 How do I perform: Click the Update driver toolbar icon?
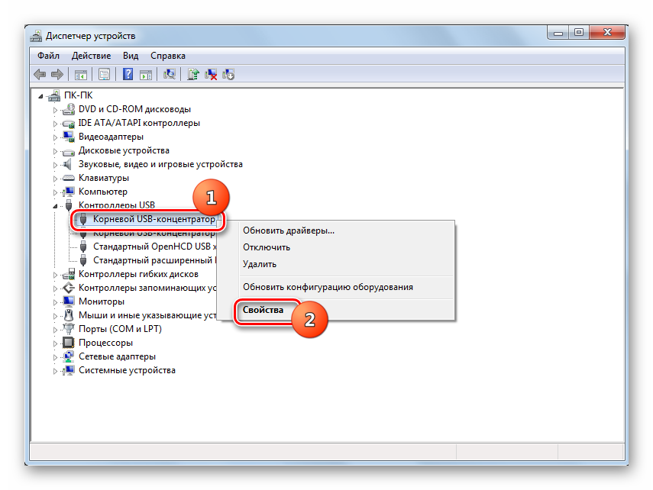(x=194, y=74)
